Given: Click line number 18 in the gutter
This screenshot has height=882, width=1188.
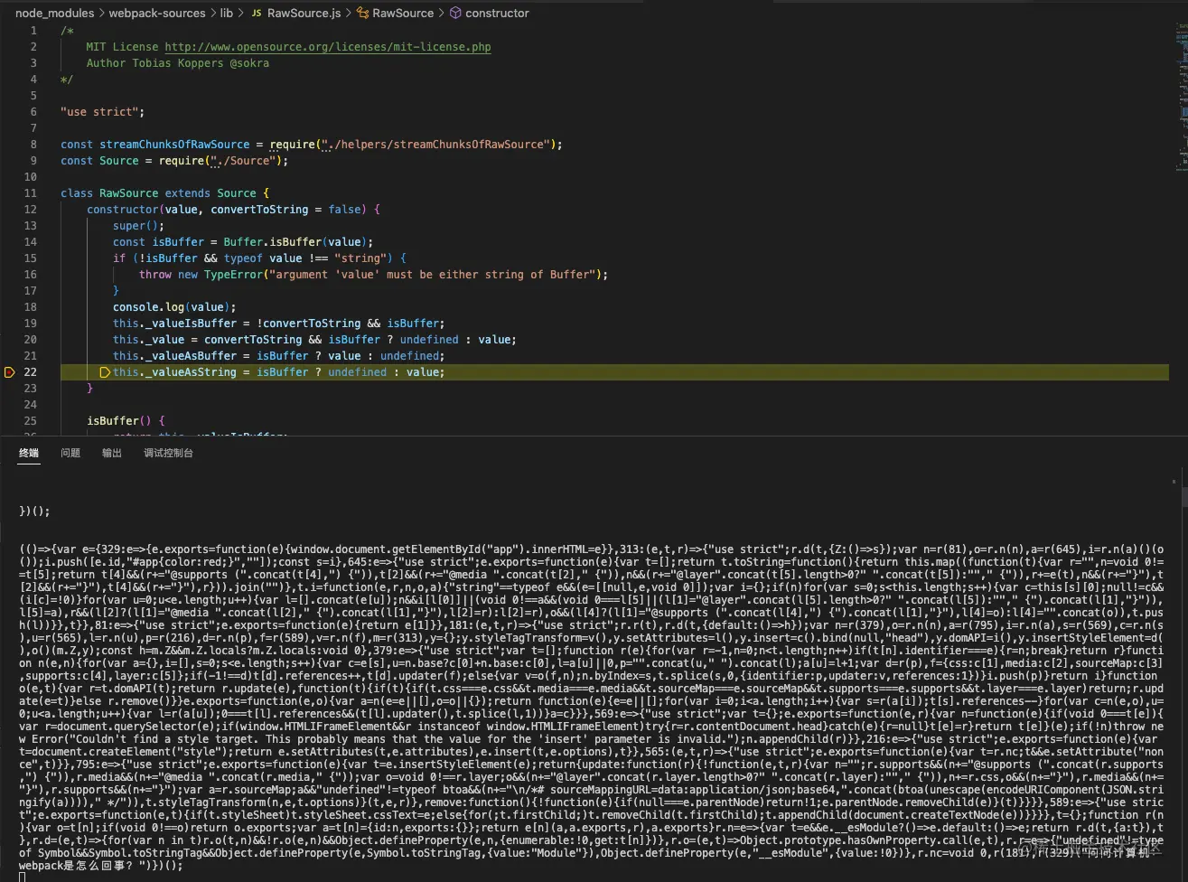Looking at the screenshot, I should point(31,307).
